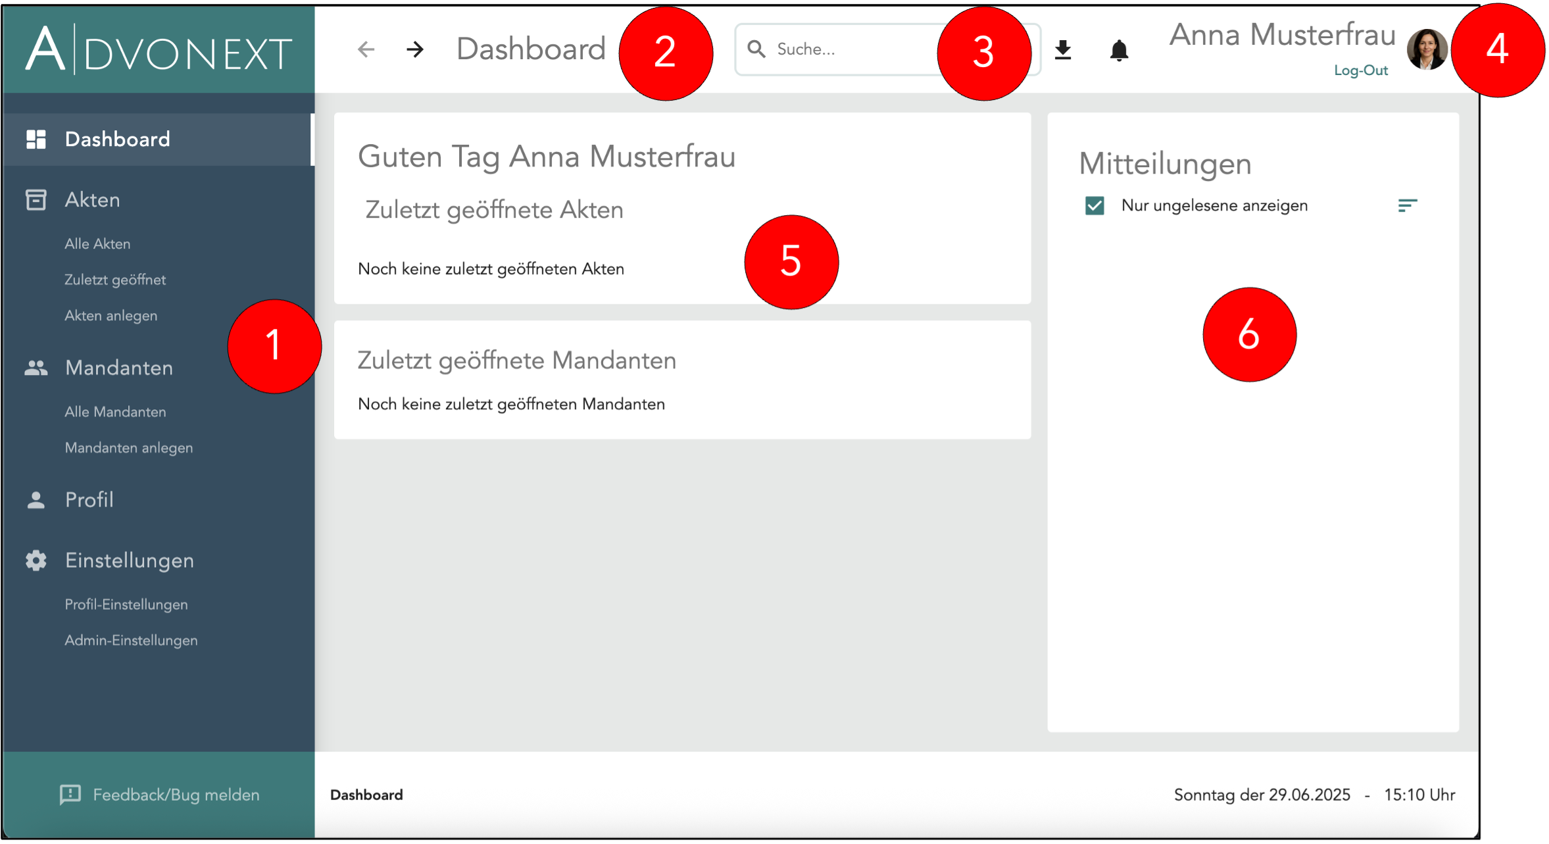Click the Log-Out link
This screenshot has height=844, width=1549.
click(x=1360, y=71)
